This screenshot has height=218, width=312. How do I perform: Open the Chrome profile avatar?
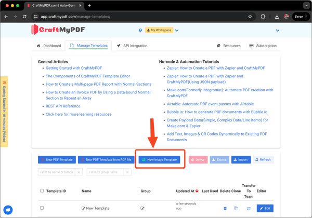[286, 17]
